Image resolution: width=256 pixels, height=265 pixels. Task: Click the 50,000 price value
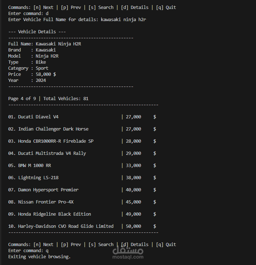(133, 226)
